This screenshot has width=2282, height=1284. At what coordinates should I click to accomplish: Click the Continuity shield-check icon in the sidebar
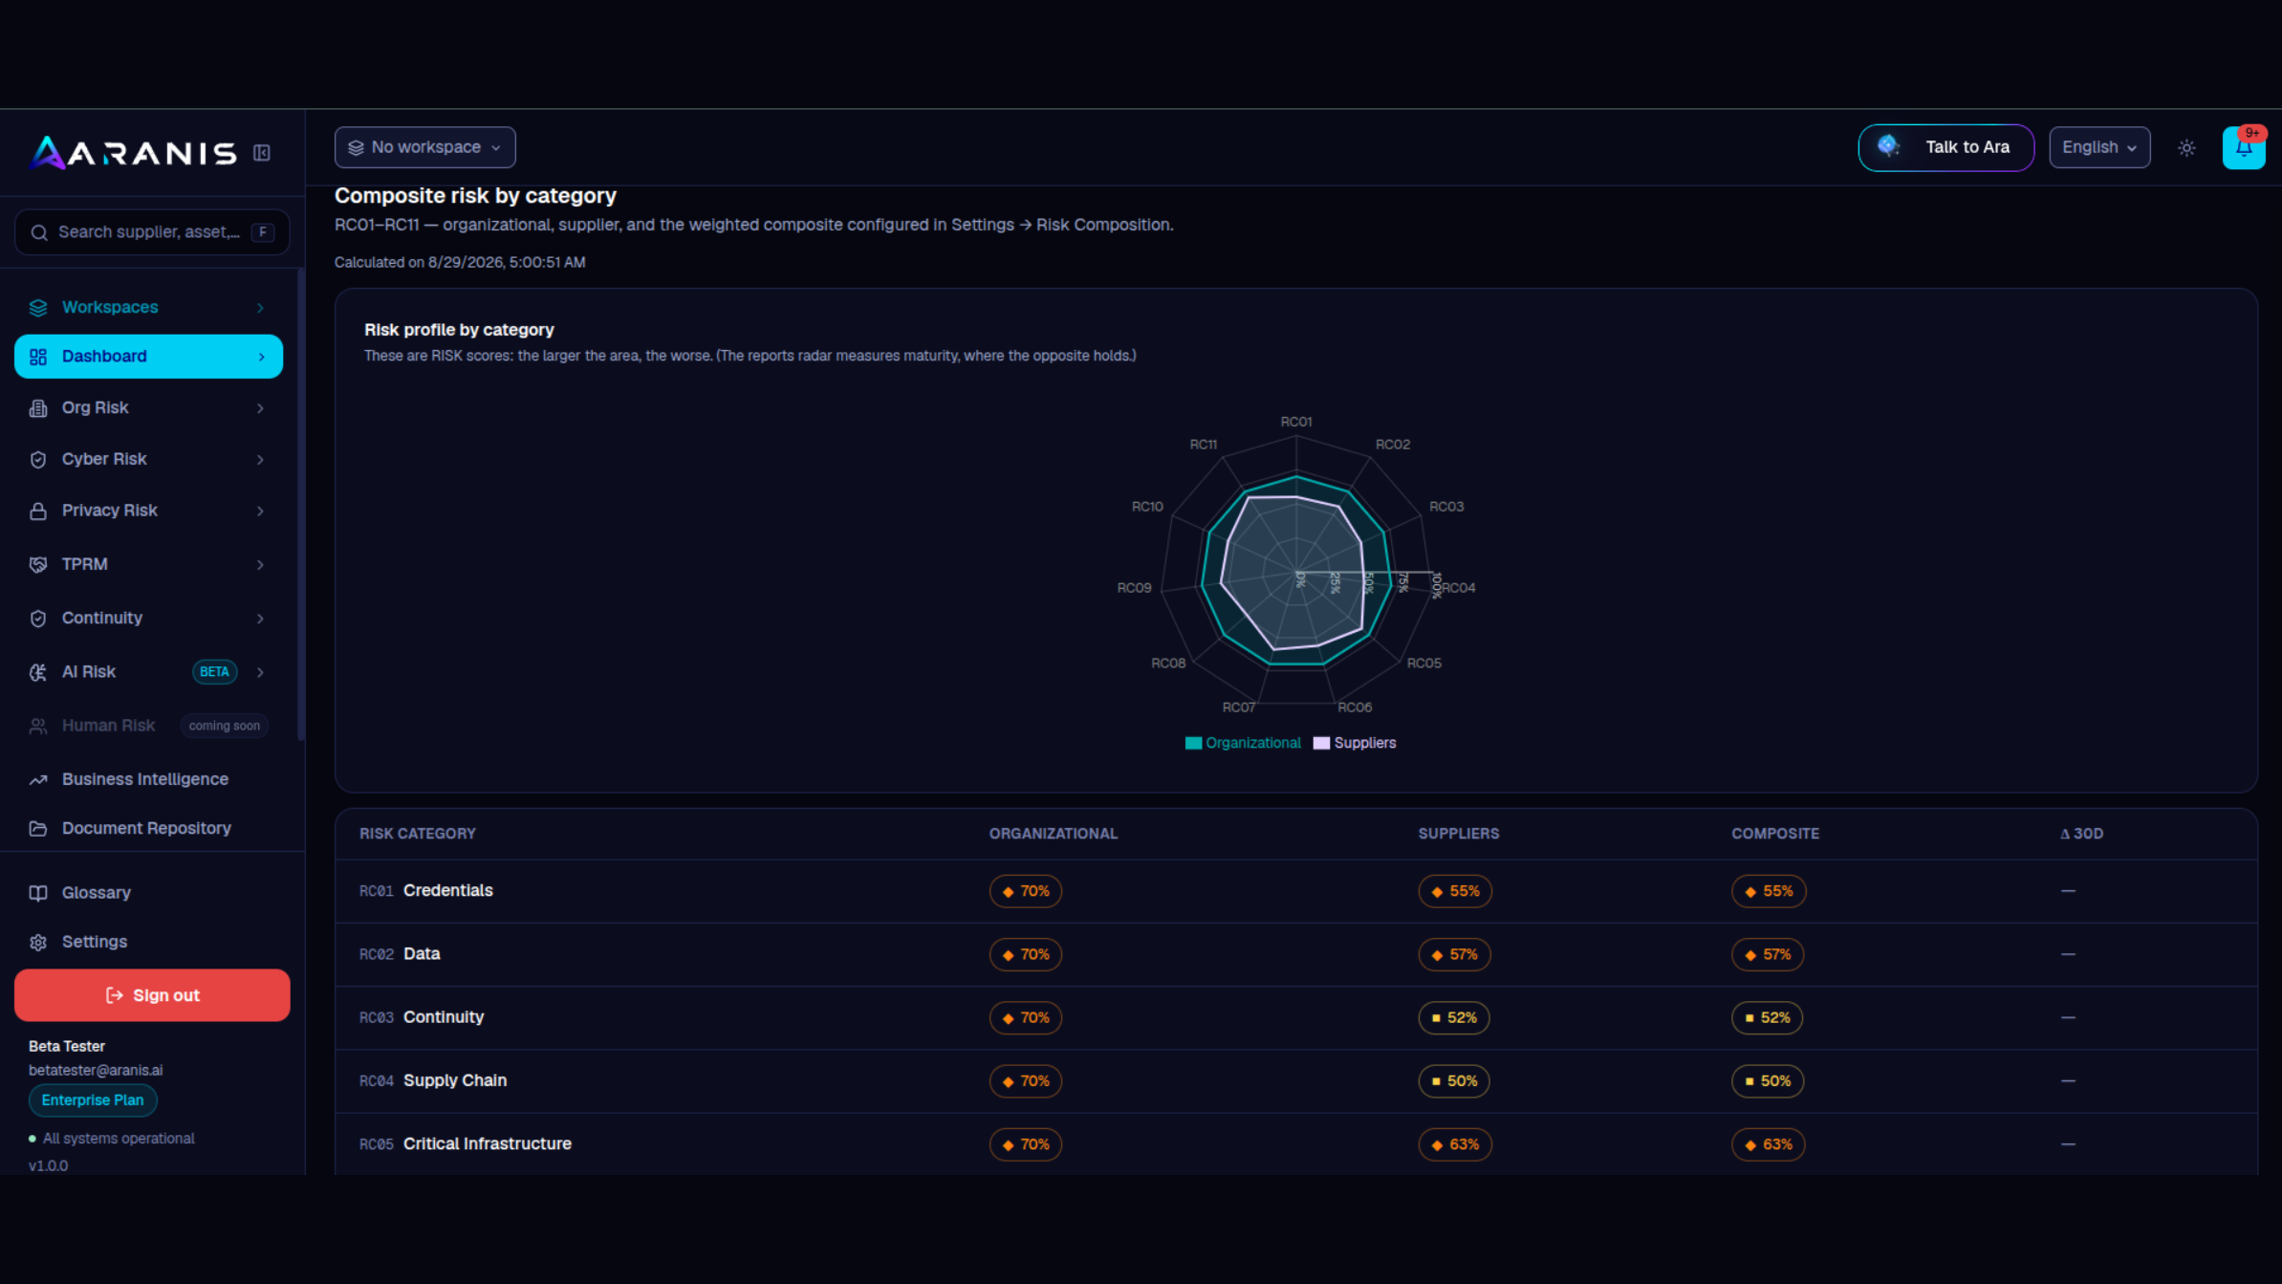click(x=38, y=619)
